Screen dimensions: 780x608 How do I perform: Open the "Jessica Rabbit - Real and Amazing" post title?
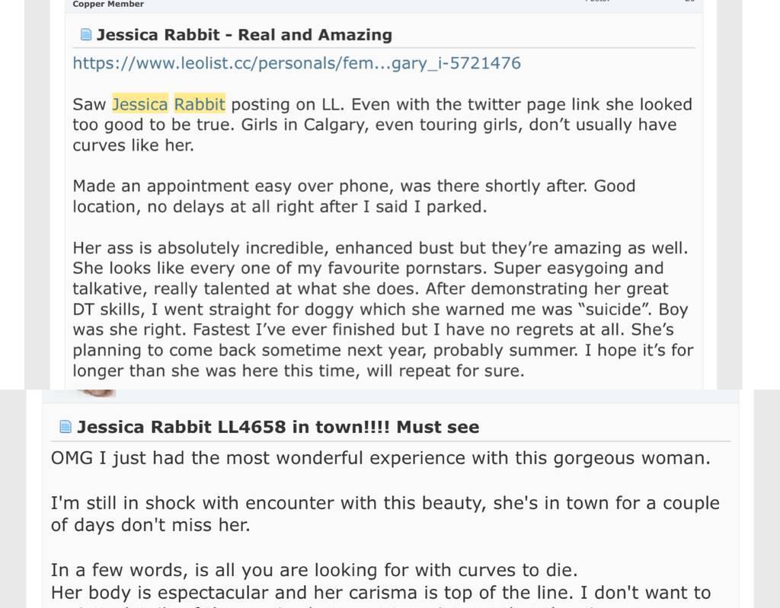click(245, 35)
